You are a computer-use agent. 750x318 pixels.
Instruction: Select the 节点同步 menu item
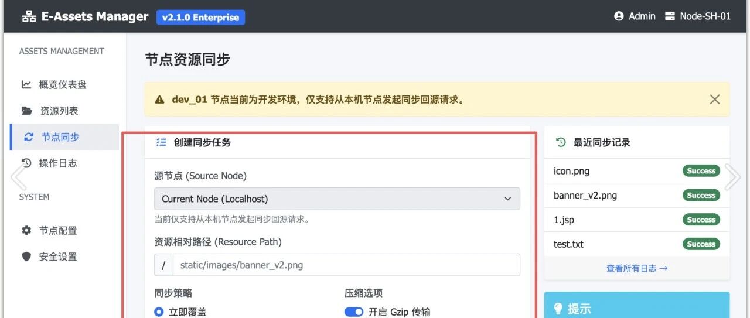pos(64,137)
